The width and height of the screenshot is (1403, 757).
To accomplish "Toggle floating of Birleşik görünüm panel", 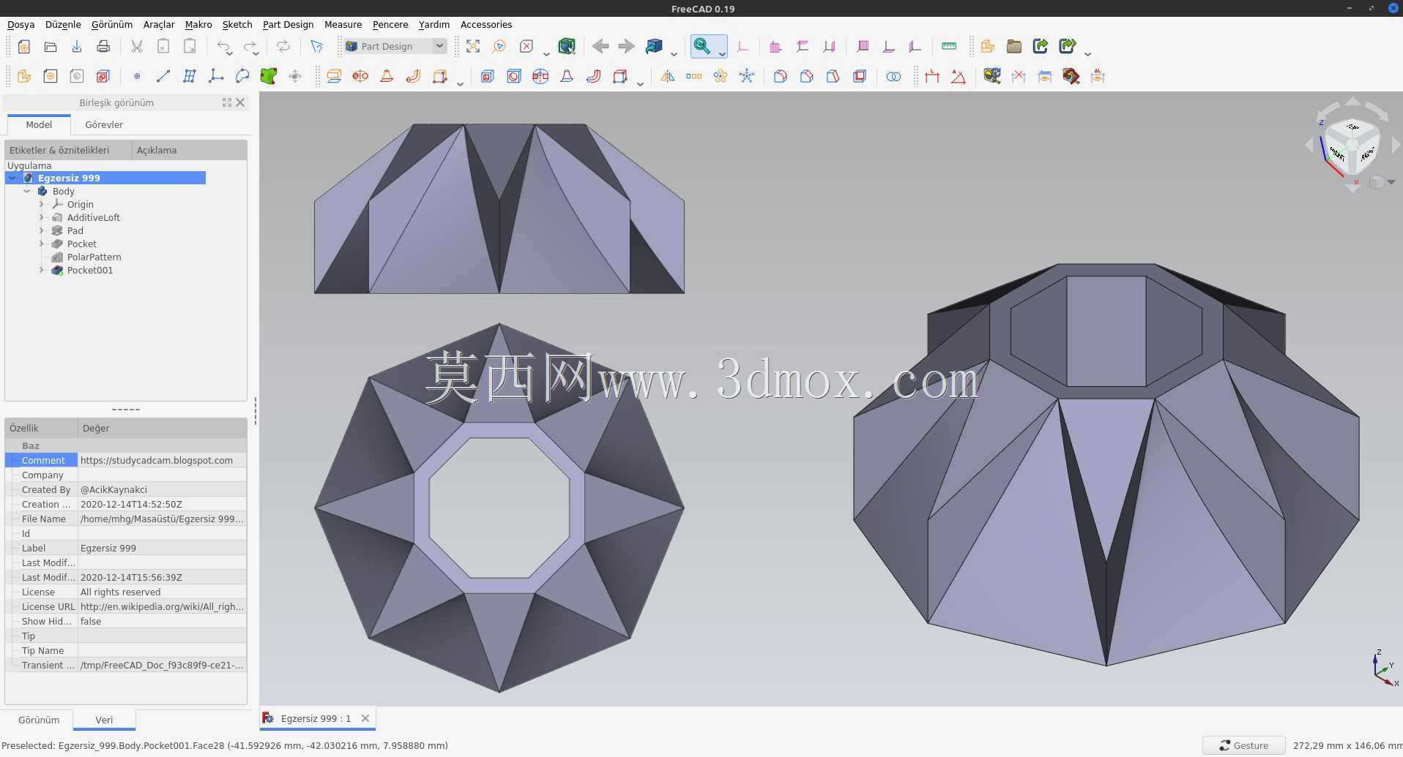I will click(x=227, y=102).
